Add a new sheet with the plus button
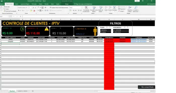 coord(33,91)
